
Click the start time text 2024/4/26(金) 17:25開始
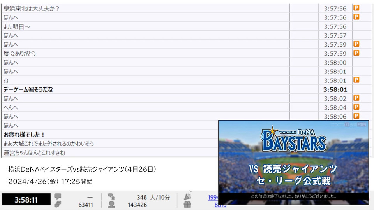coord(50,182)
